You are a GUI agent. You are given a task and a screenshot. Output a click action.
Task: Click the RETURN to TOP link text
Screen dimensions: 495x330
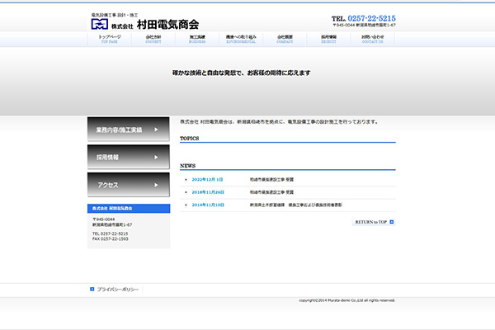tap(370, 222)
